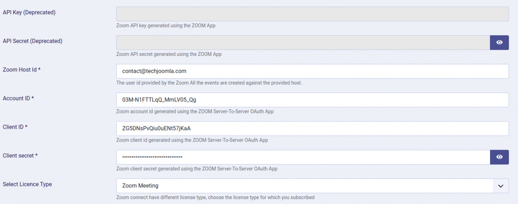Expand the licence type chevron arrow

[x=501, y=186]
